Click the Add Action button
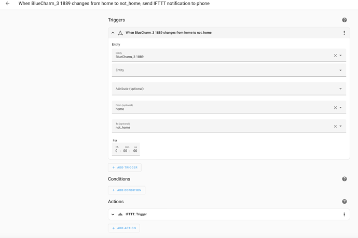The image size is (358, 238). click(124, 228)
